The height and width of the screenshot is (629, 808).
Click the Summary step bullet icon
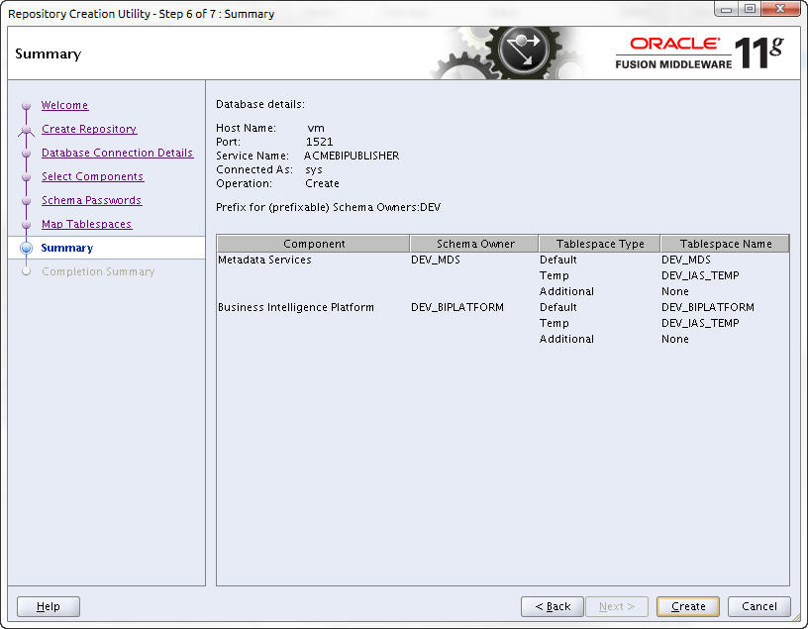pos(27,248)
